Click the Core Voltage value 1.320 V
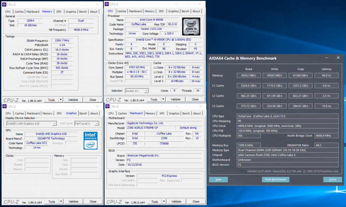The width and height of the screenshot is (346, 207). pyautogui.click(x=169, y=33)
